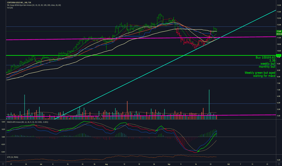Screen dimensions: 282x166
Task: Select the 'weekly bull' annotation text
Action: [x=268, y=64]
